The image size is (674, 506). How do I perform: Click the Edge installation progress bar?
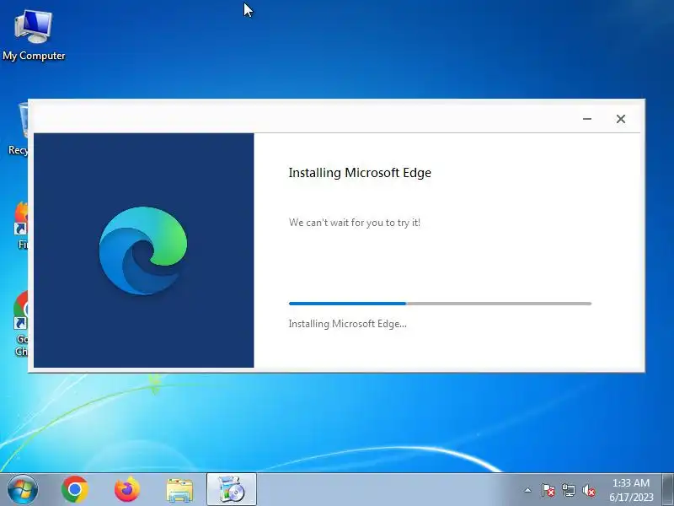click(x=440, y=304)
